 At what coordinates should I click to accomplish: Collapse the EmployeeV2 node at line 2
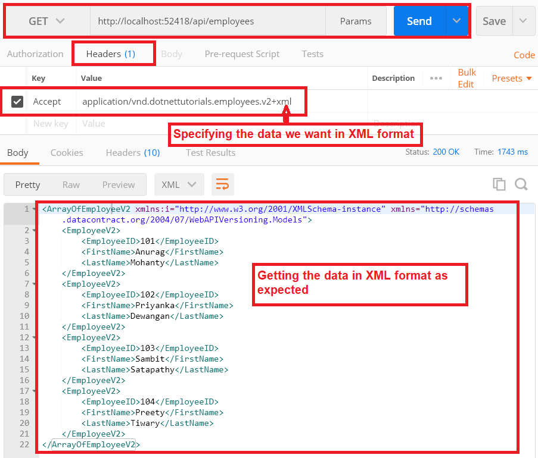point(34,231)
